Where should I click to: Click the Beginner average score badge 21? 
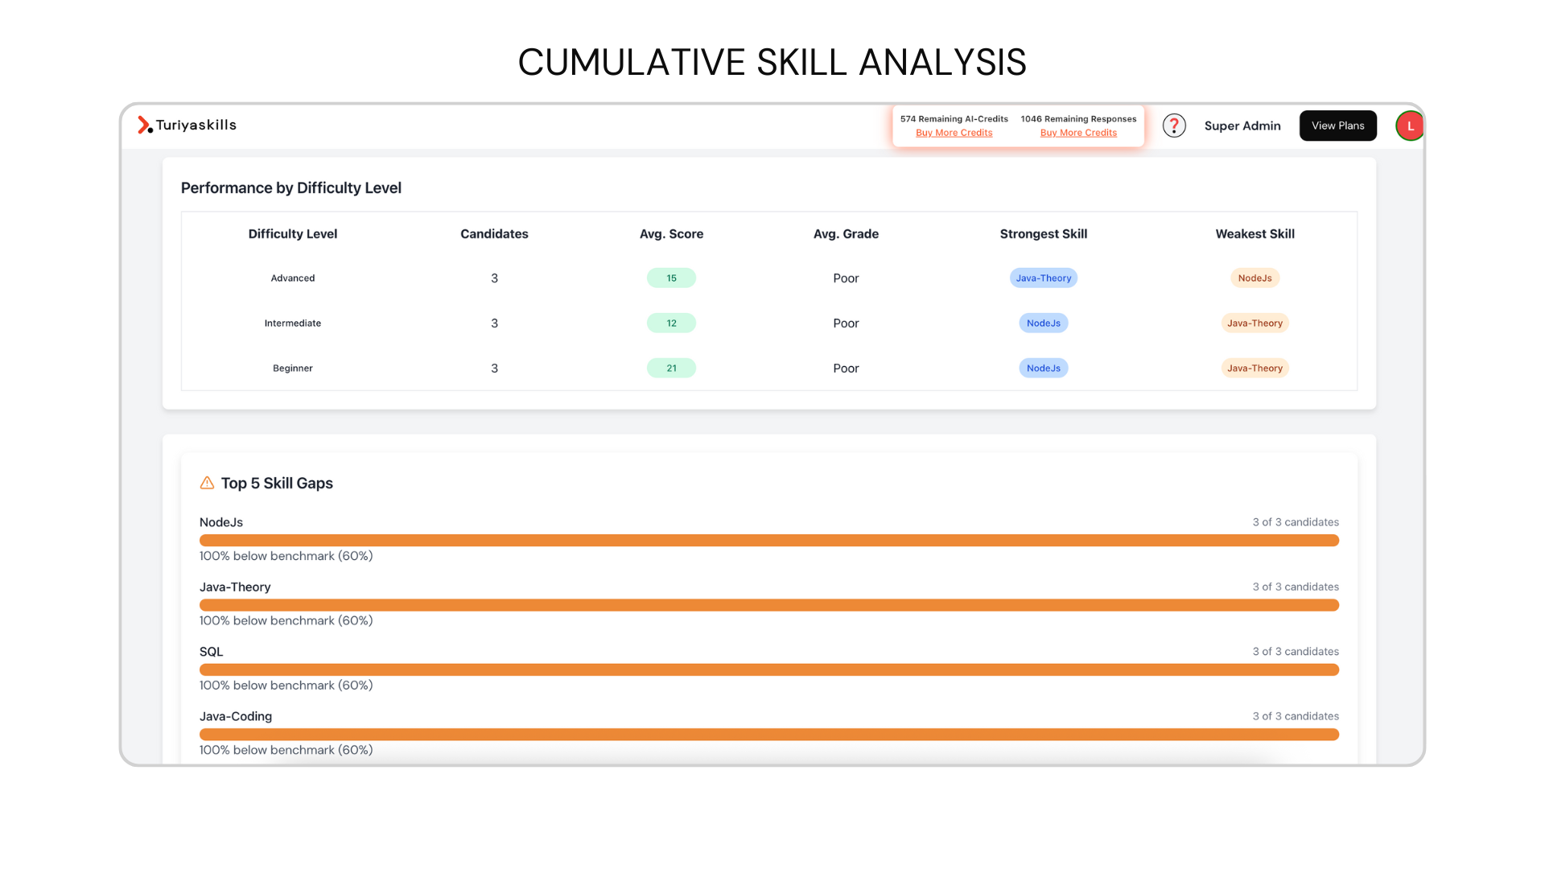point(671,368)
